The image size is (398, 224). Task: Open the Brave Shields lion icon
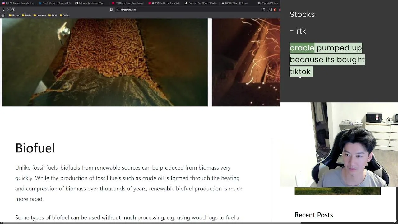tap(275, 10)
